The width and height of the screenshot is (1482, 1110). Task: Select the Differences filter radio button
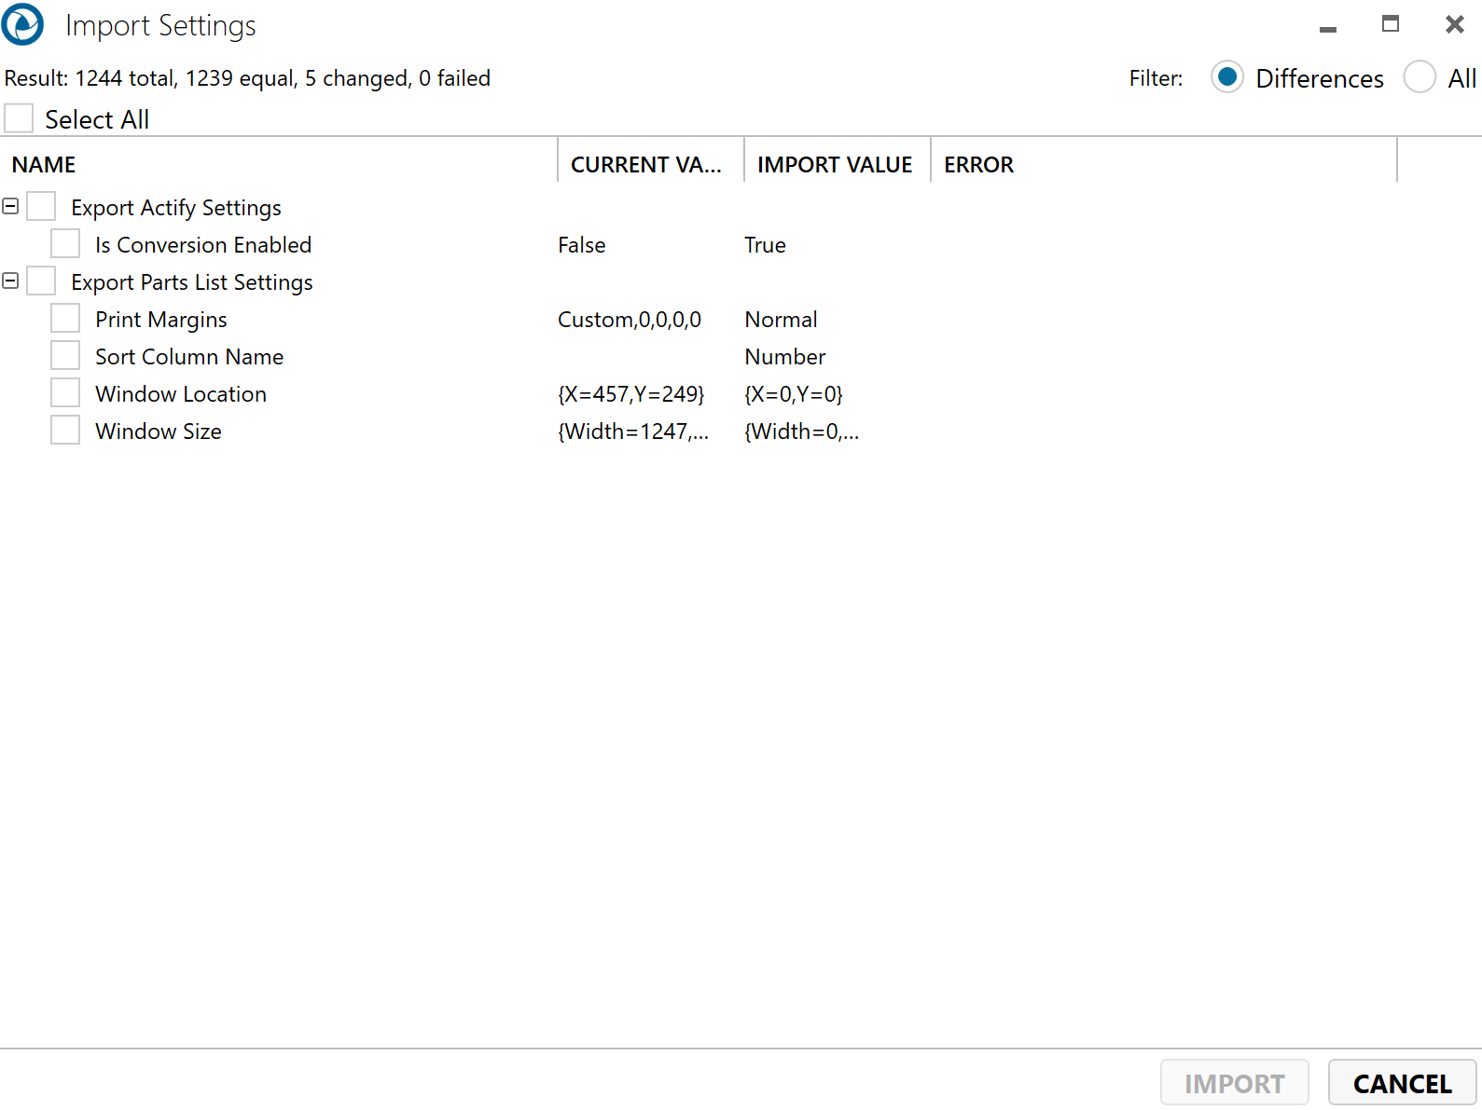(1227, 77)
